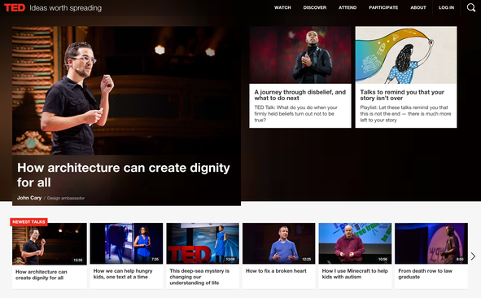481x298 pixels.
Task: Click speaker name John Cary
Action: 29,198
